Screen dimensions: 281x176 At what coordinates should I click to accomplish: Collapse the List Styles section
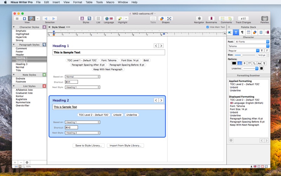pyautogui.click(x=14, y=86)
